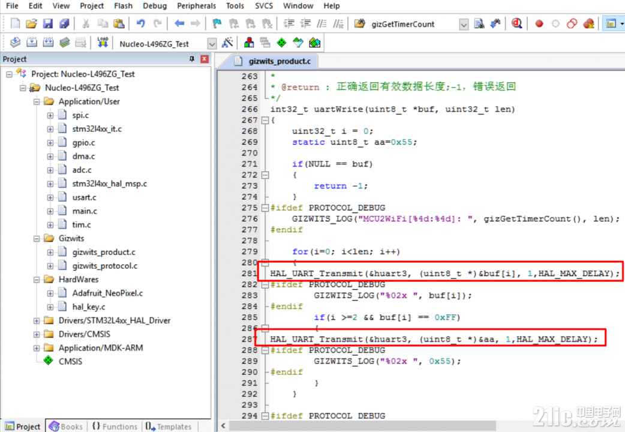The image size is (625, 432).
Task: Expand the main.c file node
Action: coord(50,211)
